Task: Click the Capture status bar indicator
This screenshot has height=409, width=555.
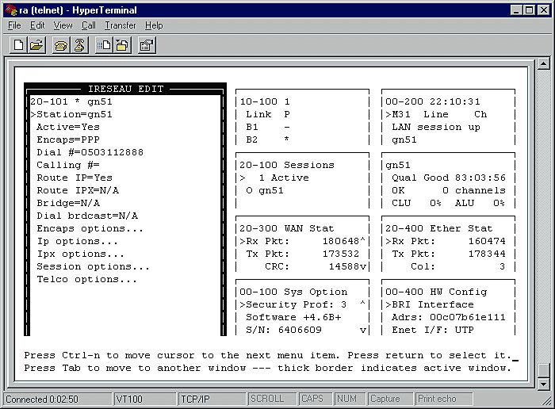Action: 385,399
